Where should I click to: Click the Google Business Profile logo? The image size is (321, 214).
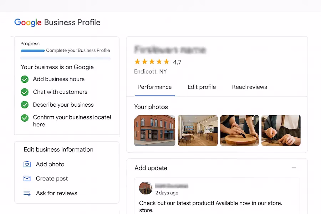(x=57, y=22)
